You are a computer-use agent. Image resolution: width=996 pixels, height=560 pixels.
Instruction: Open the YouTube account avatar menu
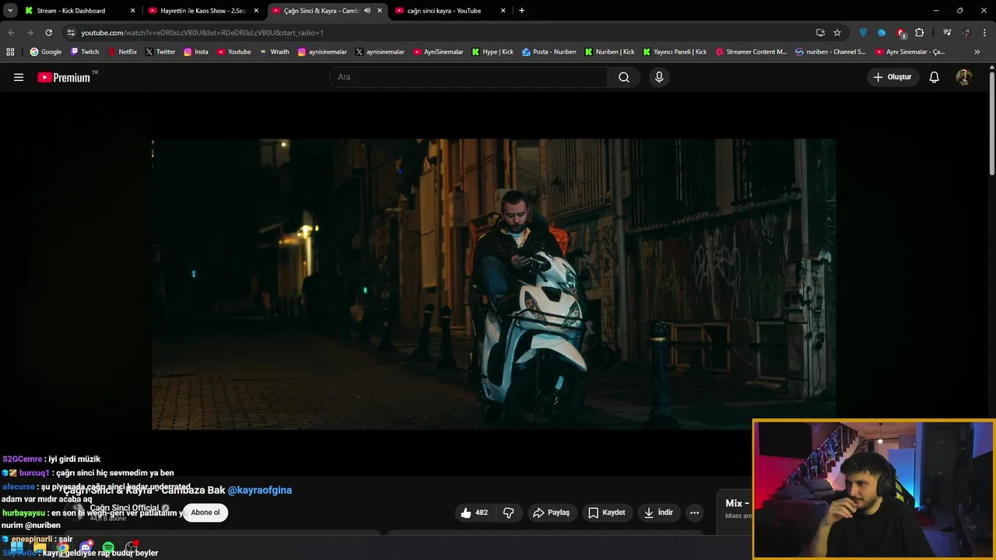click(x=964, y=77)
